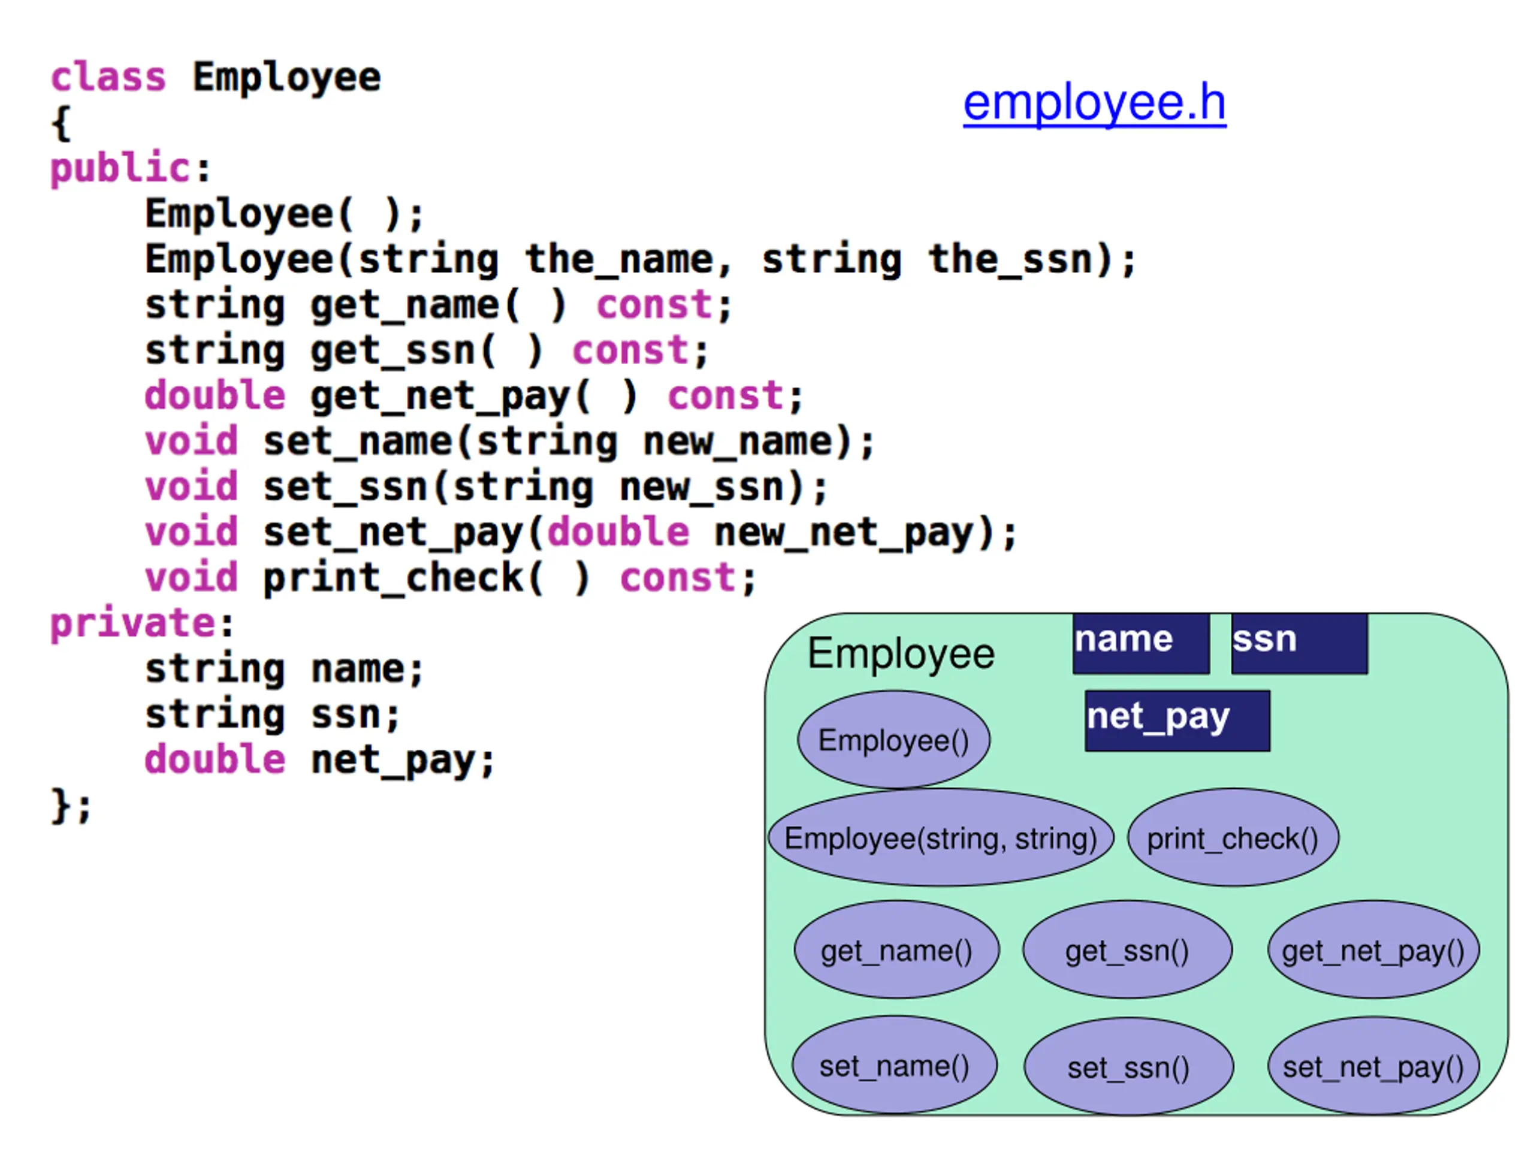Click the set_net_pay declaration line
1534x1150 pixels.
click(581, 533)
